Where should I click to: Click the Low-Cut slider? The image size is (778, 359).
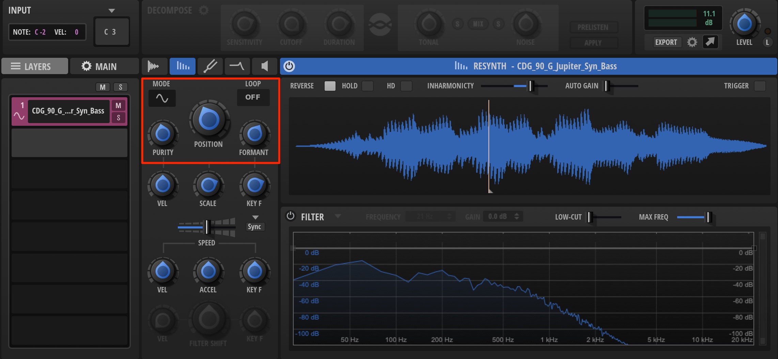click(x=604, y=217)
